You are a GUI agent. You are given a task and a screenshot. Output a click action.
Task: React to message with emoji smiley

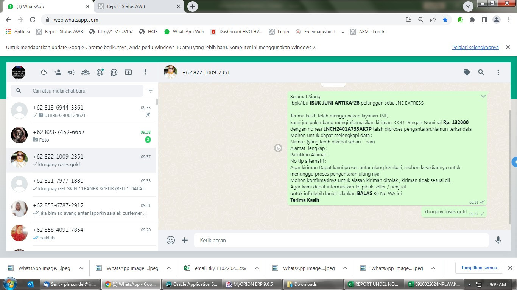tap(278, 148)
